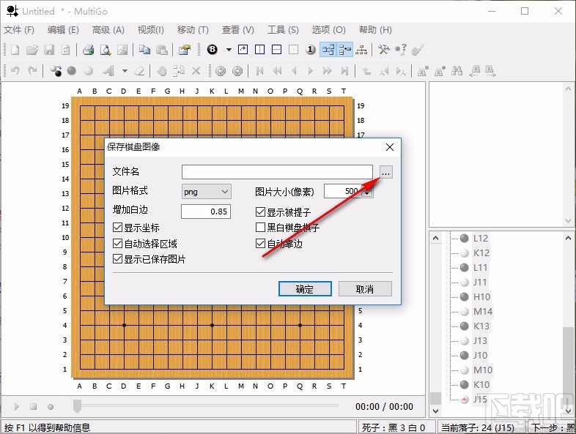This screenshot has width=576, height=434.
Task: Select move H10 in the move tree
Action: (x=481, y=296)
